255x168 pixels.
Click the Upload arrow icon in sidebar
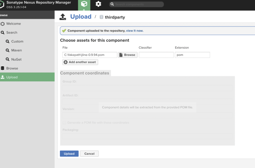click(2, 77)
